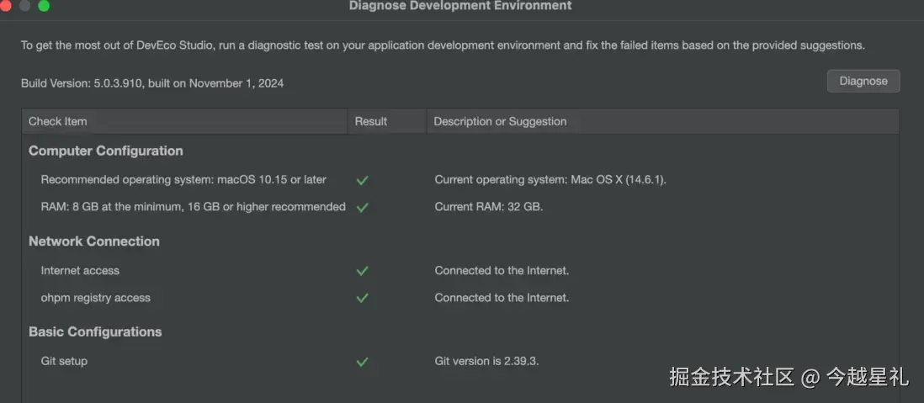
Task: Select the ohpm registry access check item
Action: coord(95,298)
